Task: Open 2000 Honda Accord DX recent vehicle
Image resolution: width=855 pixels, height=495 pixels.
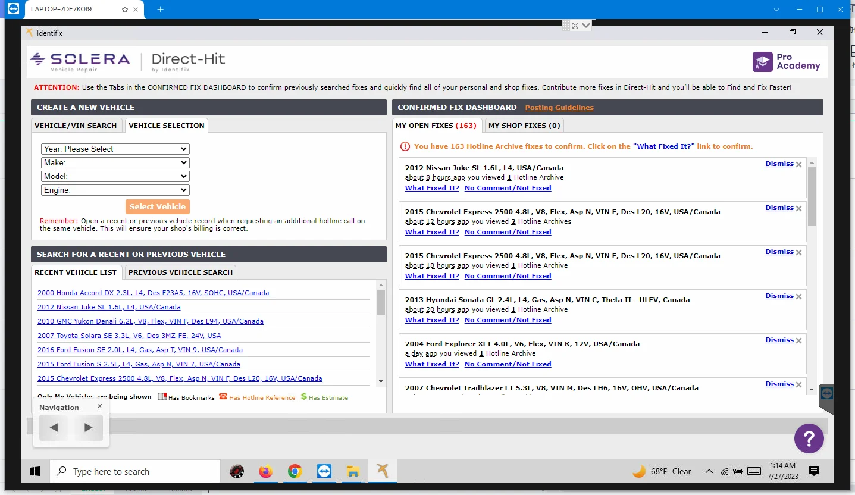Action: [x=153, y=293]
